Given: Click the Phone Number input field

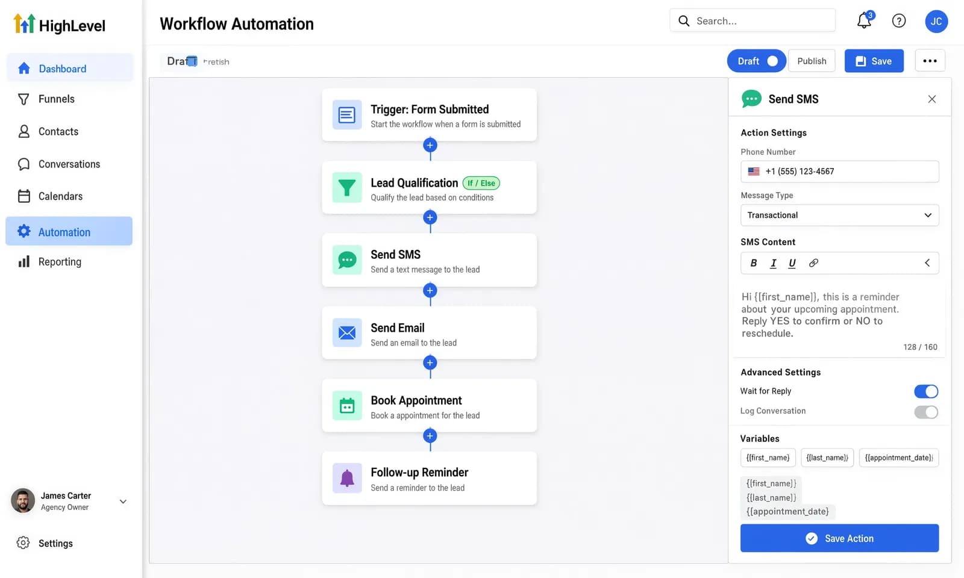Looking at the screenshot, I should coord(839,172).
